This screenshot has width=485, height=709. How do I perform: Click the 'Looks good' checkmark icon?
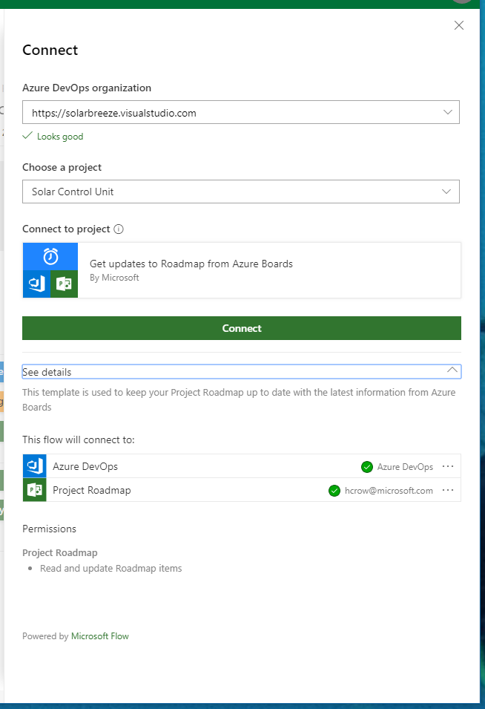click(27, 135)
